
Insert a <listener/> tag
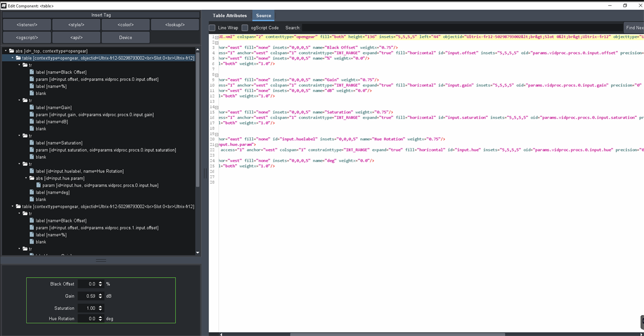tap(26, 25)
